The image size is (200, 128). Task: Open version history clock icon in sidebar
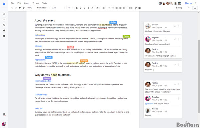point(4,25)
